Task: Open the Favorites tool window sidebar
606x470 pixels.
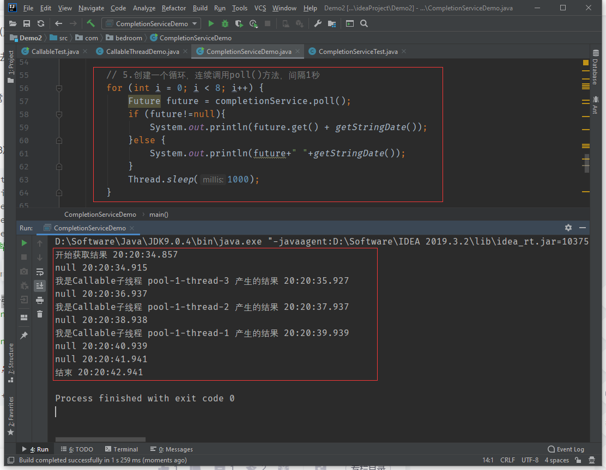Action: coord(11,416)
